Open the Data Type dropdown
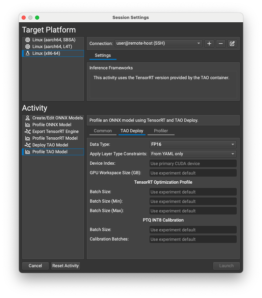 click(193, 144)
